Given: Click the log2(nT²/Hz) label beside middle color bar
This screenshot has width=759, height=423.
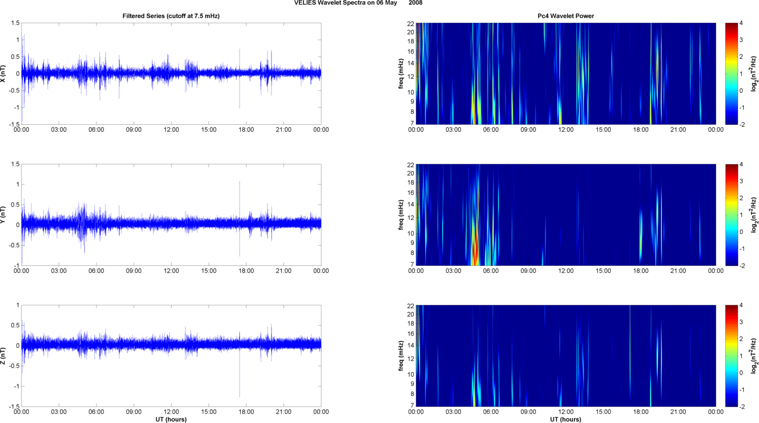Looking at the screenshot, I should tap(754, 215).
